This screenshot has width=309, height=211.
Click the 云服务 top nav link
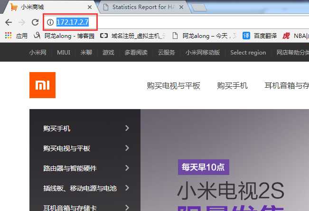[x=166, y=52]
